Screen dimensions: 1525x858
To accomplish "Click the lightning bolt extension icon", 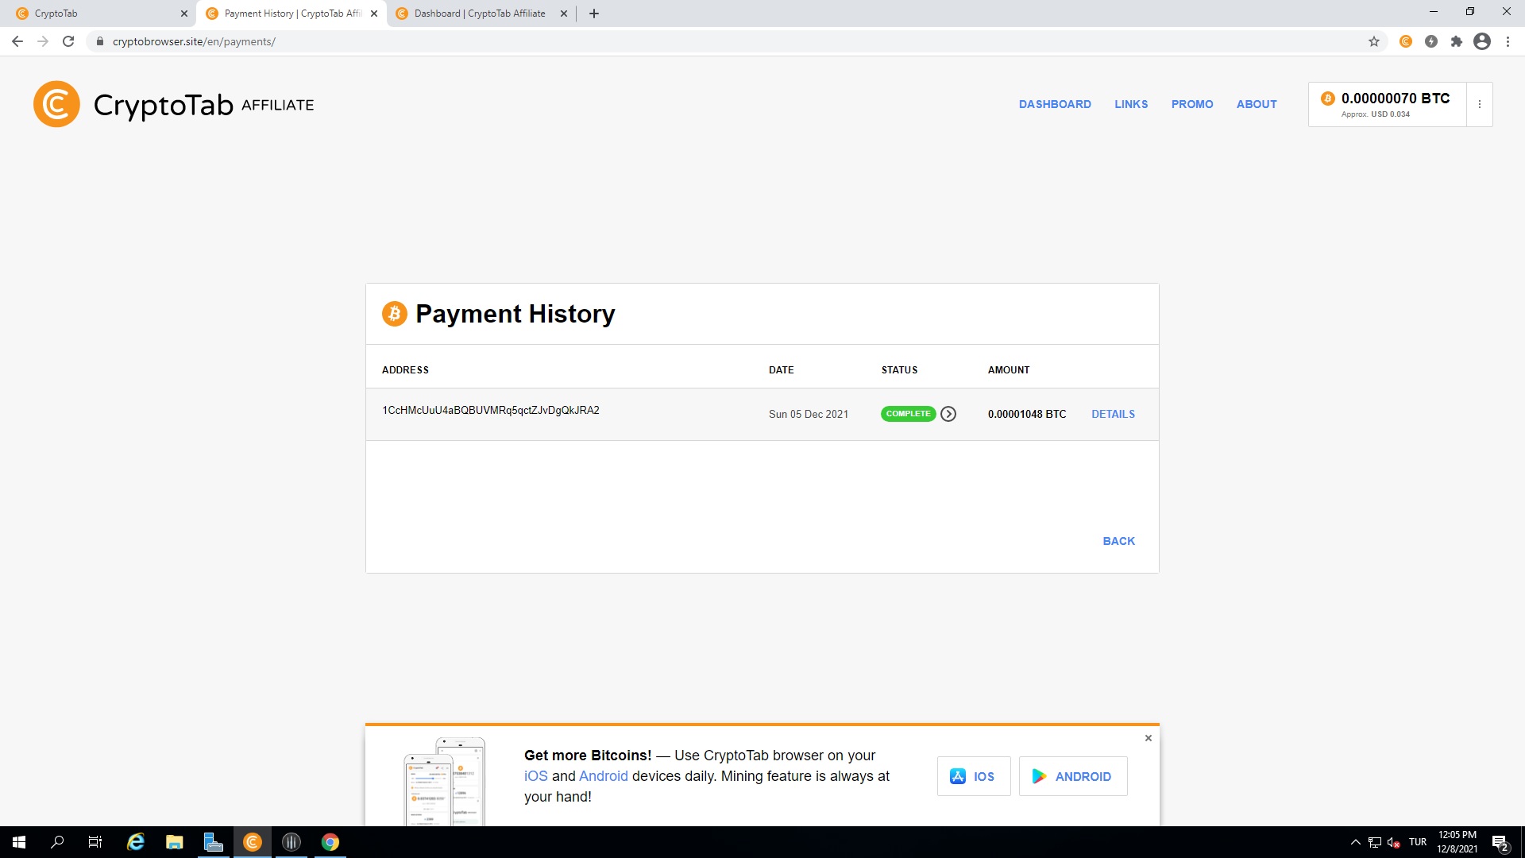I will [x=1431, y=41].
